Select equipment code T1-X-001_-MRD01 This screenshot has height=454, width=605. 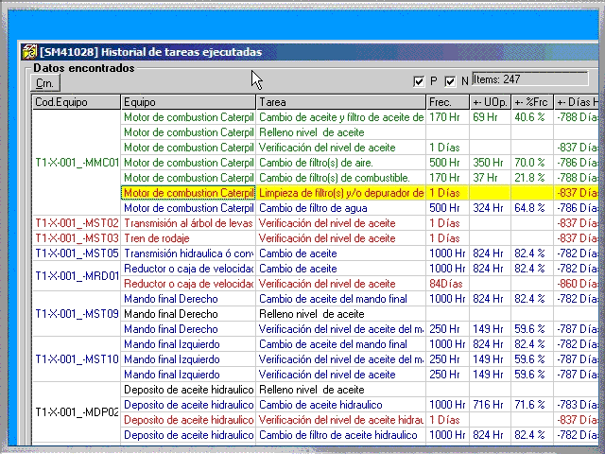coord(77,276)
